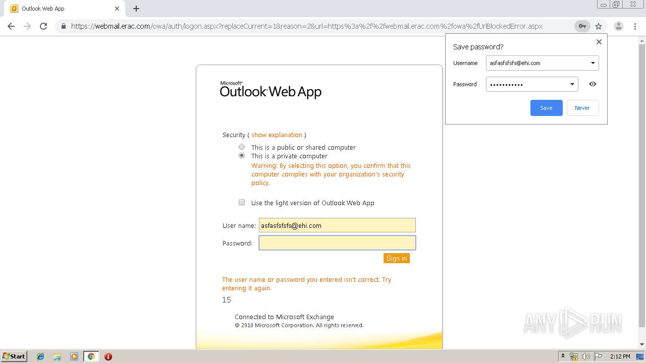Enable light version of Outlook Web App
This screenshot has width=646, height=363.
pos(242,202)
